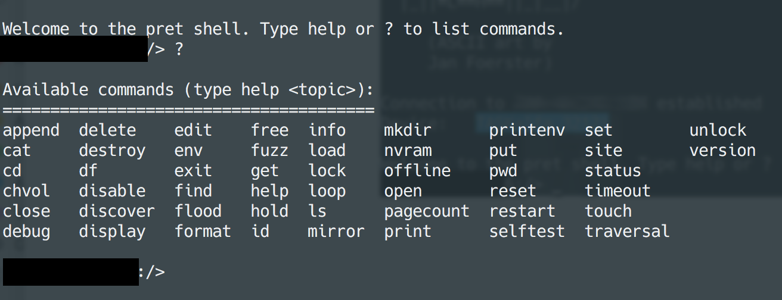Click the 'Available commands' header text
Screen dimensions: 782x300
click(188, 90)
